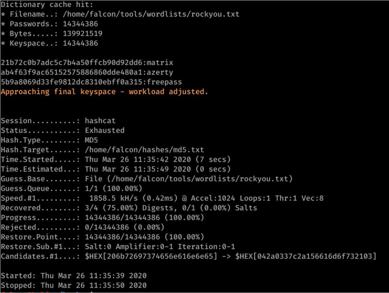Screen dimensions: 389x293
Task: Click the cracked hash ending in matrix
Action: pyautogui.click(x=87, y=63)
